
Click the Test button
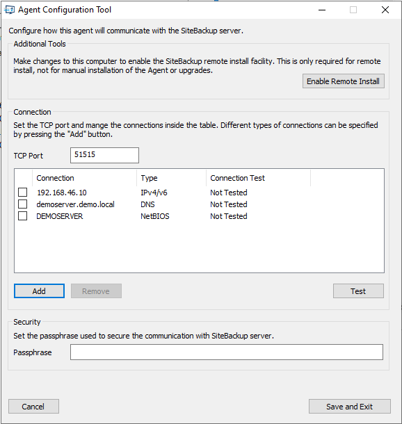358,291
